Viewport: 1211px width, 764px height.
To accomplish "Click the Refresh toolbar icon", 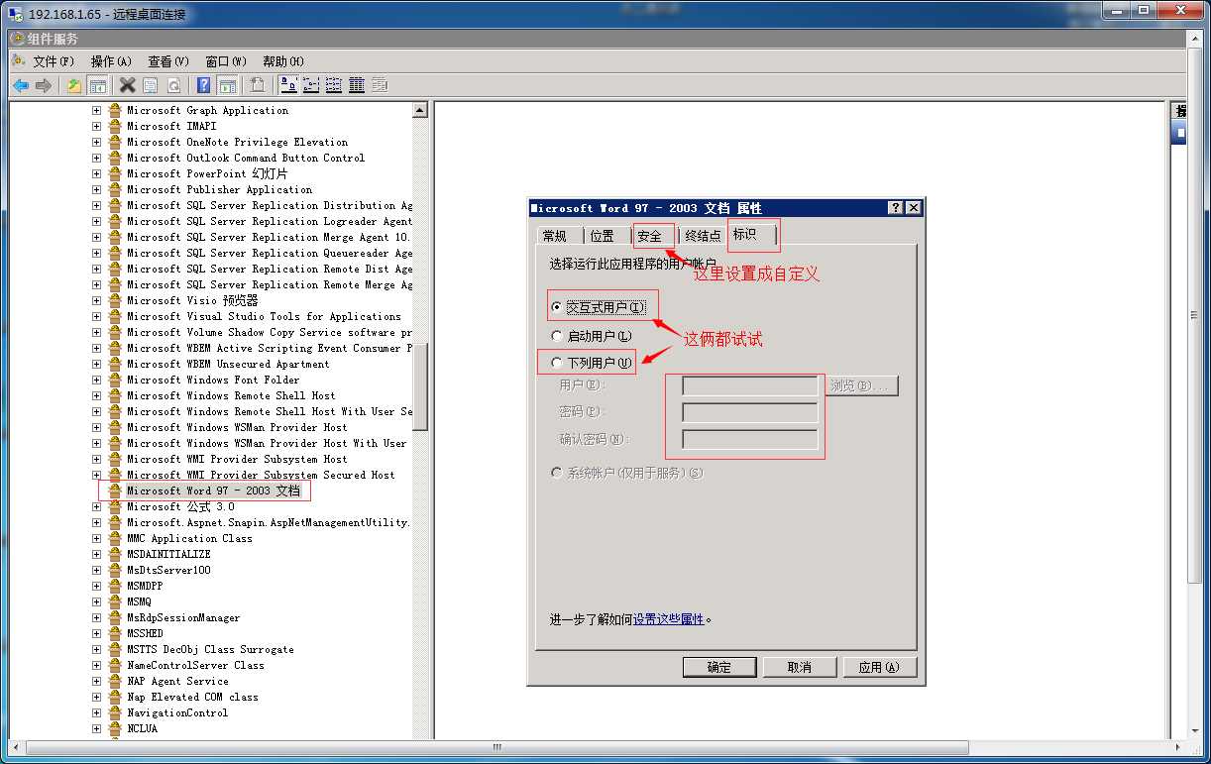I will tap(173, 86).
